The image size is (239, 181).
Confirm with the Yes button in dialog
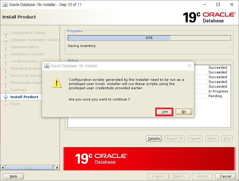(x=164, y=112)
